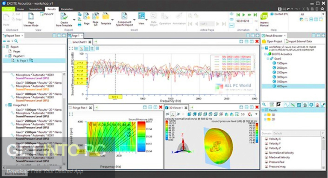The image size is (328, 178).
Task: Collapse the Fringe Plot 1 tree node
Action: point(6,105)
